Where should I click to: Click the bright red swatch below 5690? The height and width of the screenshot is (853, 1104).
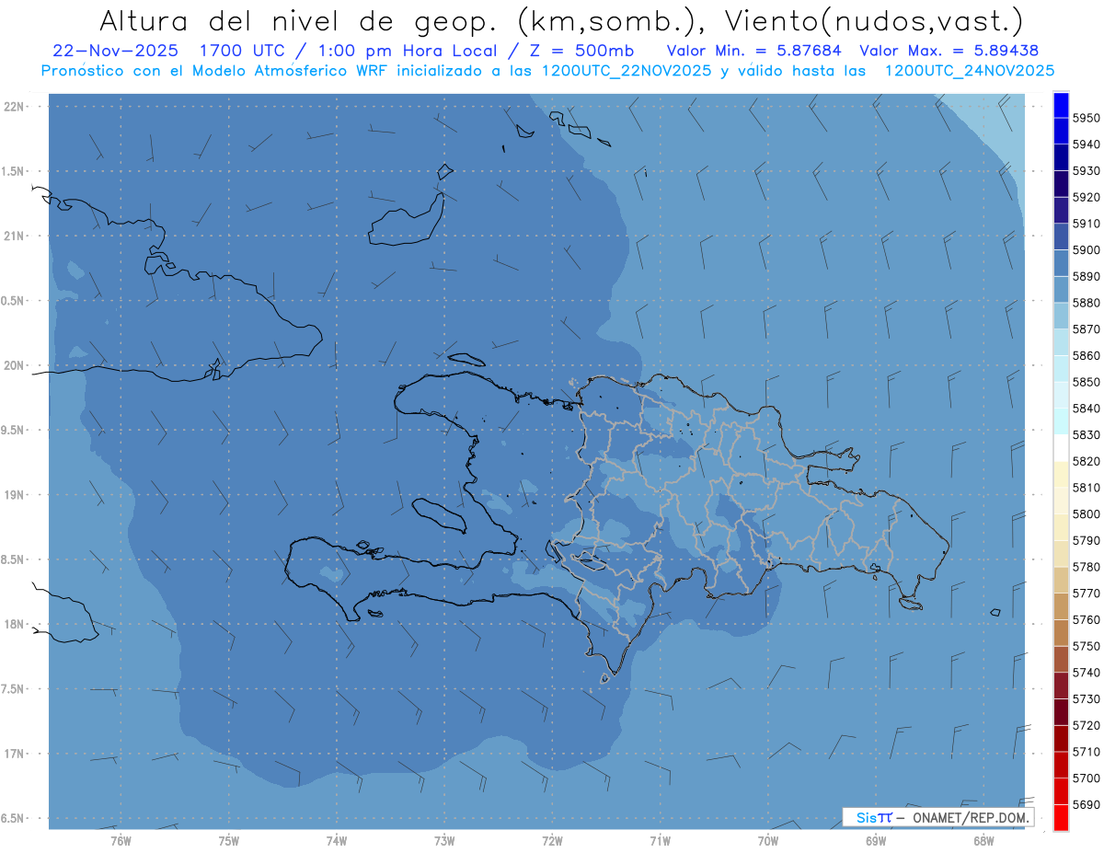point(1061,817)
